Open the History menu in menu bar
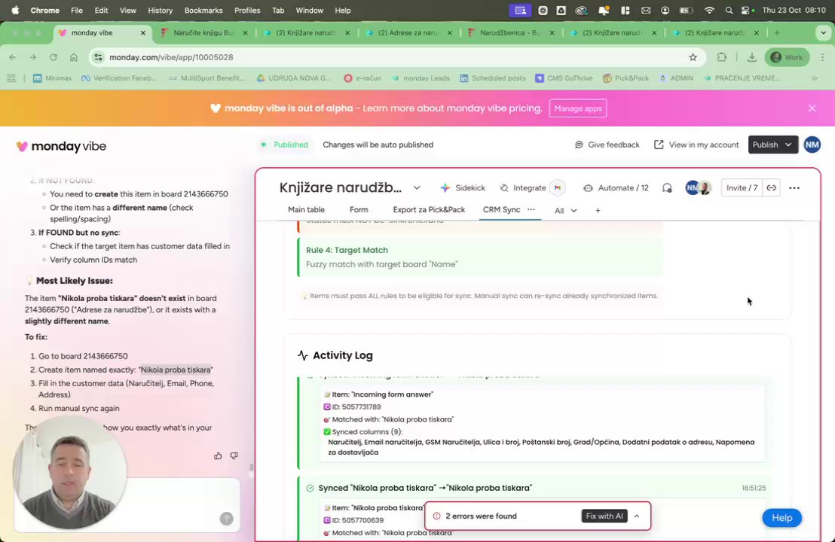The height and width of the screenshot is (542, 835). tap(161, 10)
